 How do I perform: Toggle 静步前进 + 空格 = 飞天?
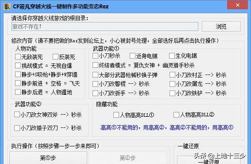(x=18, y=83)
